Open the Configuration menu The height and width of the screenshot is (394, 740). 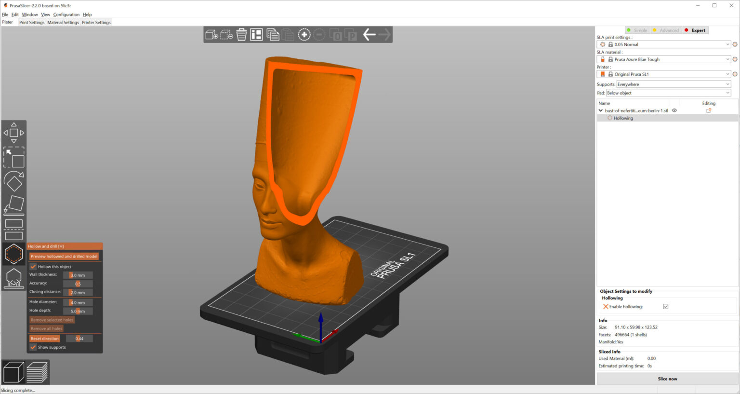point(66,14)
